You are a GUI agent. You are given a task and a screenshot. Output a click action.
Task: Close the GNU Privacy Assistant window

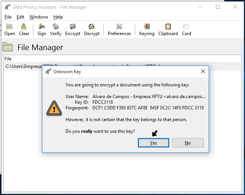point(235,7)
